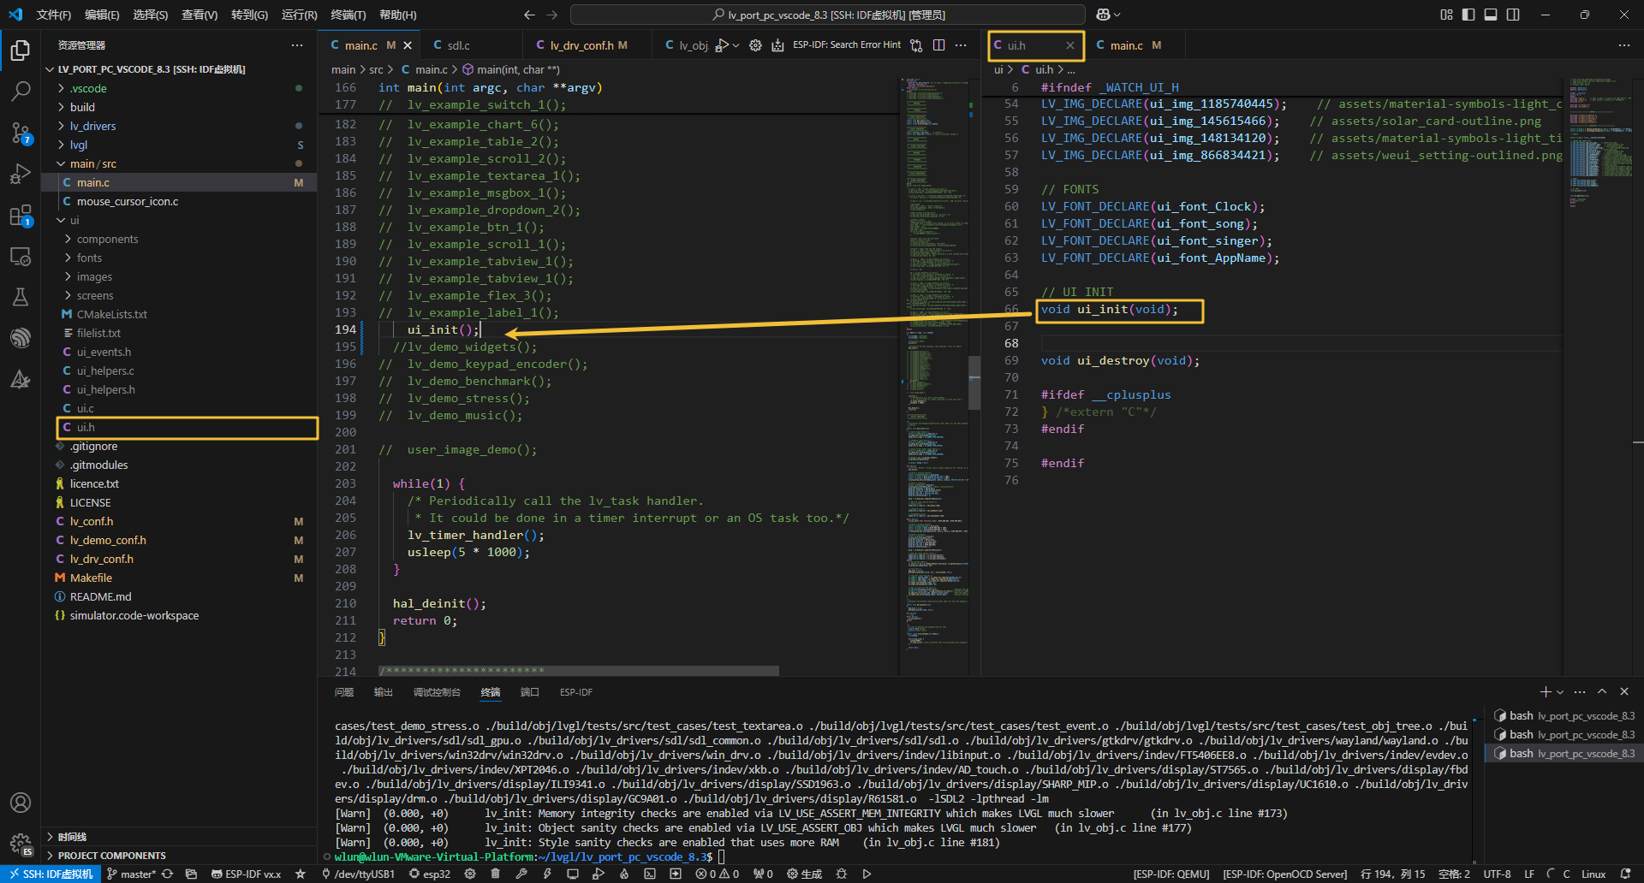
Task: Open the customize layout control
Action: tap(1446, 15)
